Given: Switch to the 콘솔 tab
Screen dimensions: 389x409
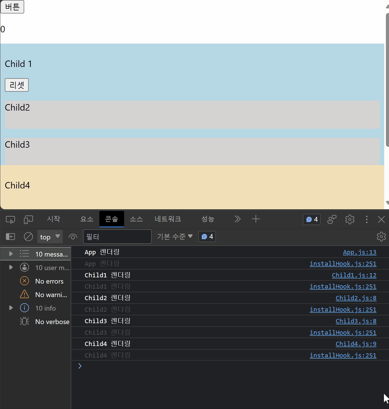Looking at the screenshot, I should click(x=111, y=219).
